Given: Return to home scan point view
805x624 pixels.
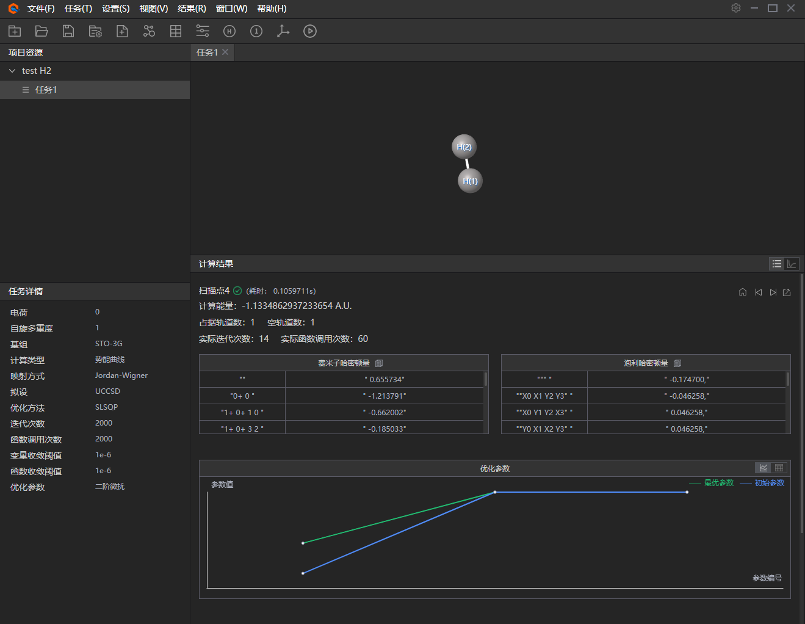Looking at the screenshot, I should click(743, 292).
